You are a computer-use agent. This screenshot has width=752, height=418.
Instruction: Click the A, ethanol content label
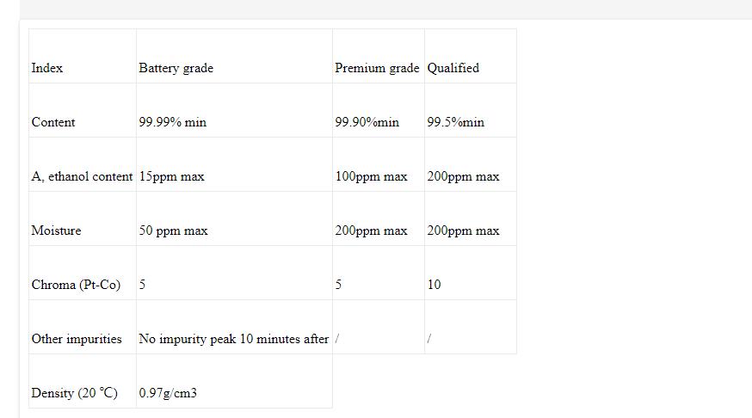[82, 176]
